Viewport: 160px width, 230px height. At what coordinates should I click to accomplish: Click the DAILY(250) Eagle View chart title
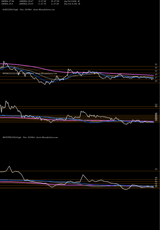coord(29,10)
